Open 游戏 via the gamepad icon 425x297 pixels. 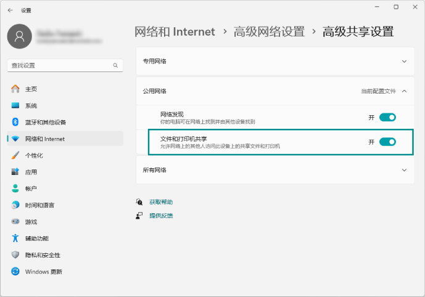(15, 222)
